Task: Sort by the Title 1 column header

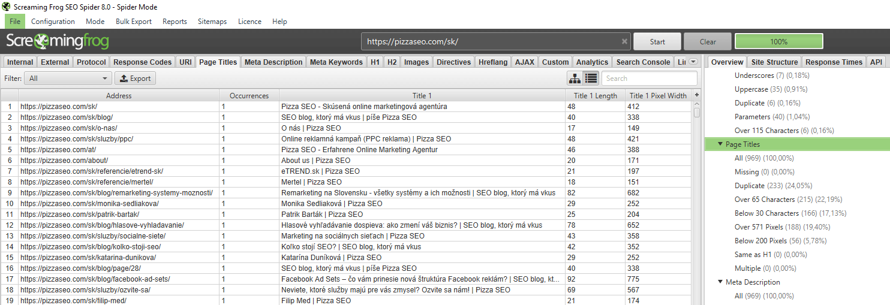Action: (422, 95)
